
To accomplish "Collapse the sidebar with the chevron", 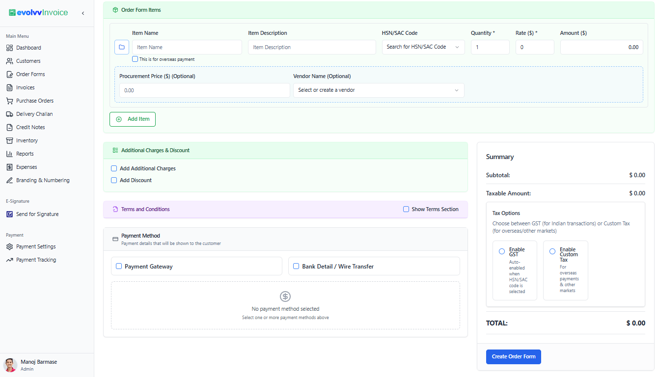I will click(83, 13).
